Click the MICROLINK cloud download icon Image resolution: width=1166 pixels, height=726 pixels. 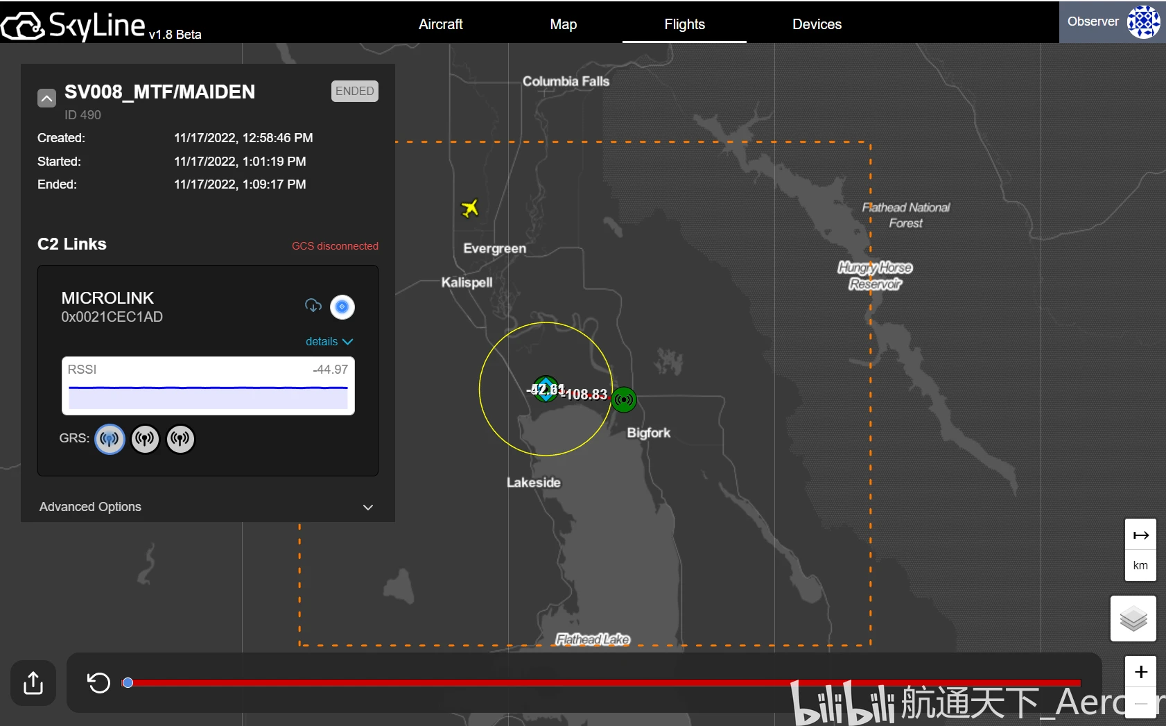point(313,306)
